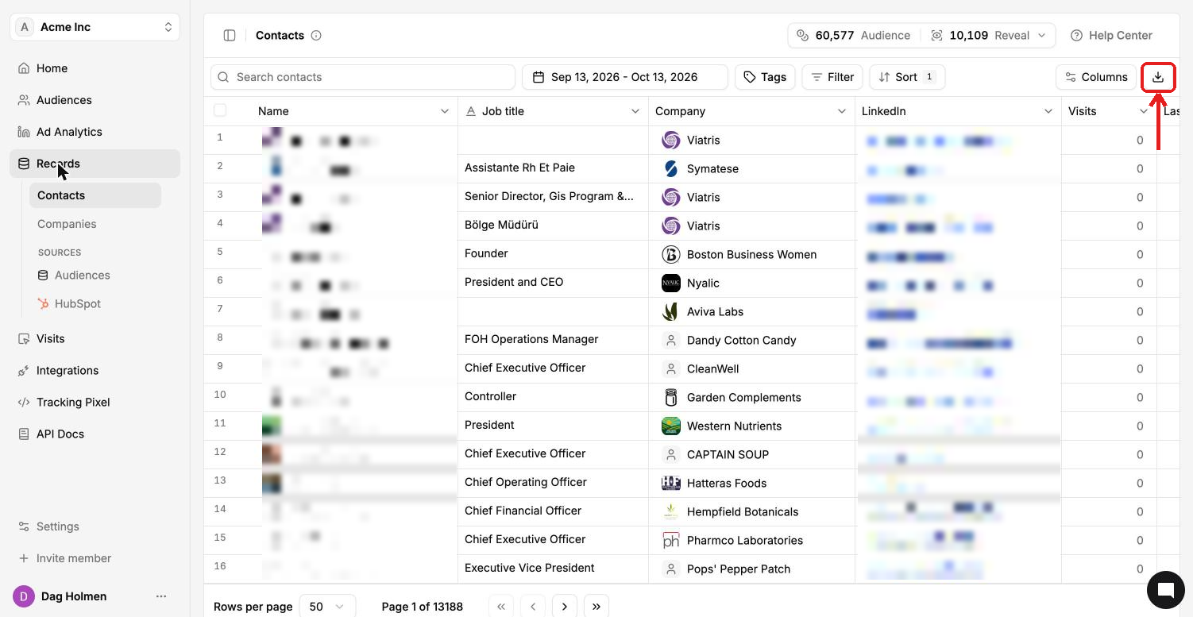Viewport: 1193px width, 617px height.
Task: Open the Audience and Reveal credits dropdown
Action: pos(921,36)
